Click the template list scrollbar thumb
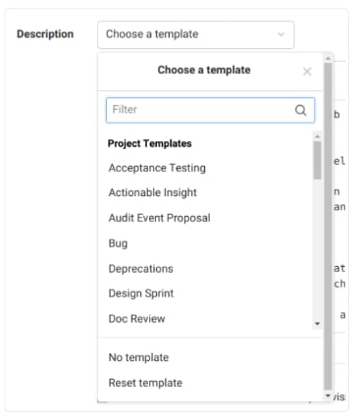Image resolution: width=357 pixels, height=420 pixels. (x=317, y=160)
